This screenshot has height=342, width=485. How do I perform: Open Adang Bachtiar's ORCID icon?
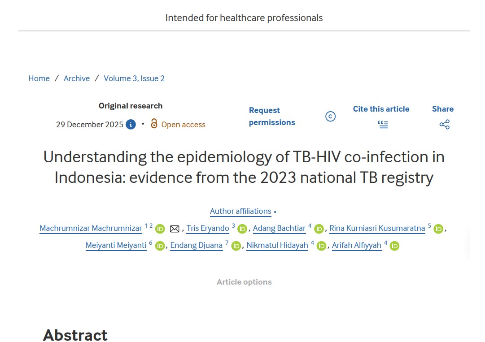click(x=319, y=229)
